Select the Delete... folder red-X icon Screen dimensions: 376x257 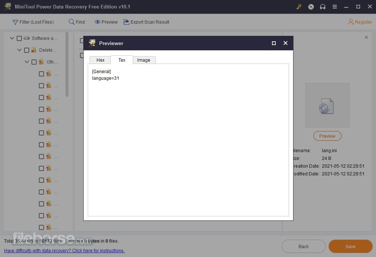pos(34,50)
